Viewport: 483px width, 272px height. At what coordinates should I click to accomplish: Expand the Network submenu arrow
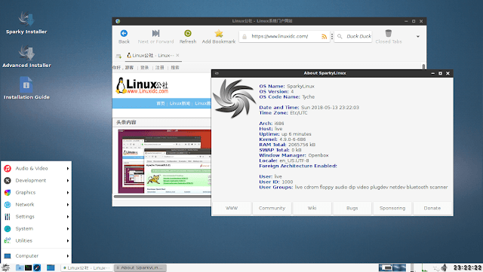point(67,204)
